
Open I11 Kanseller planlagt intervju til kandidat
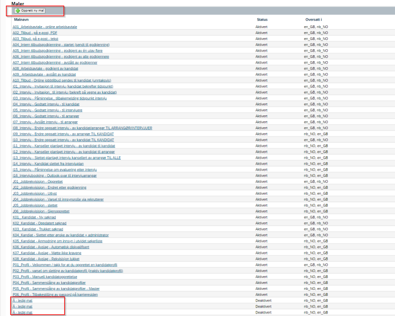[x=64, y=146]
